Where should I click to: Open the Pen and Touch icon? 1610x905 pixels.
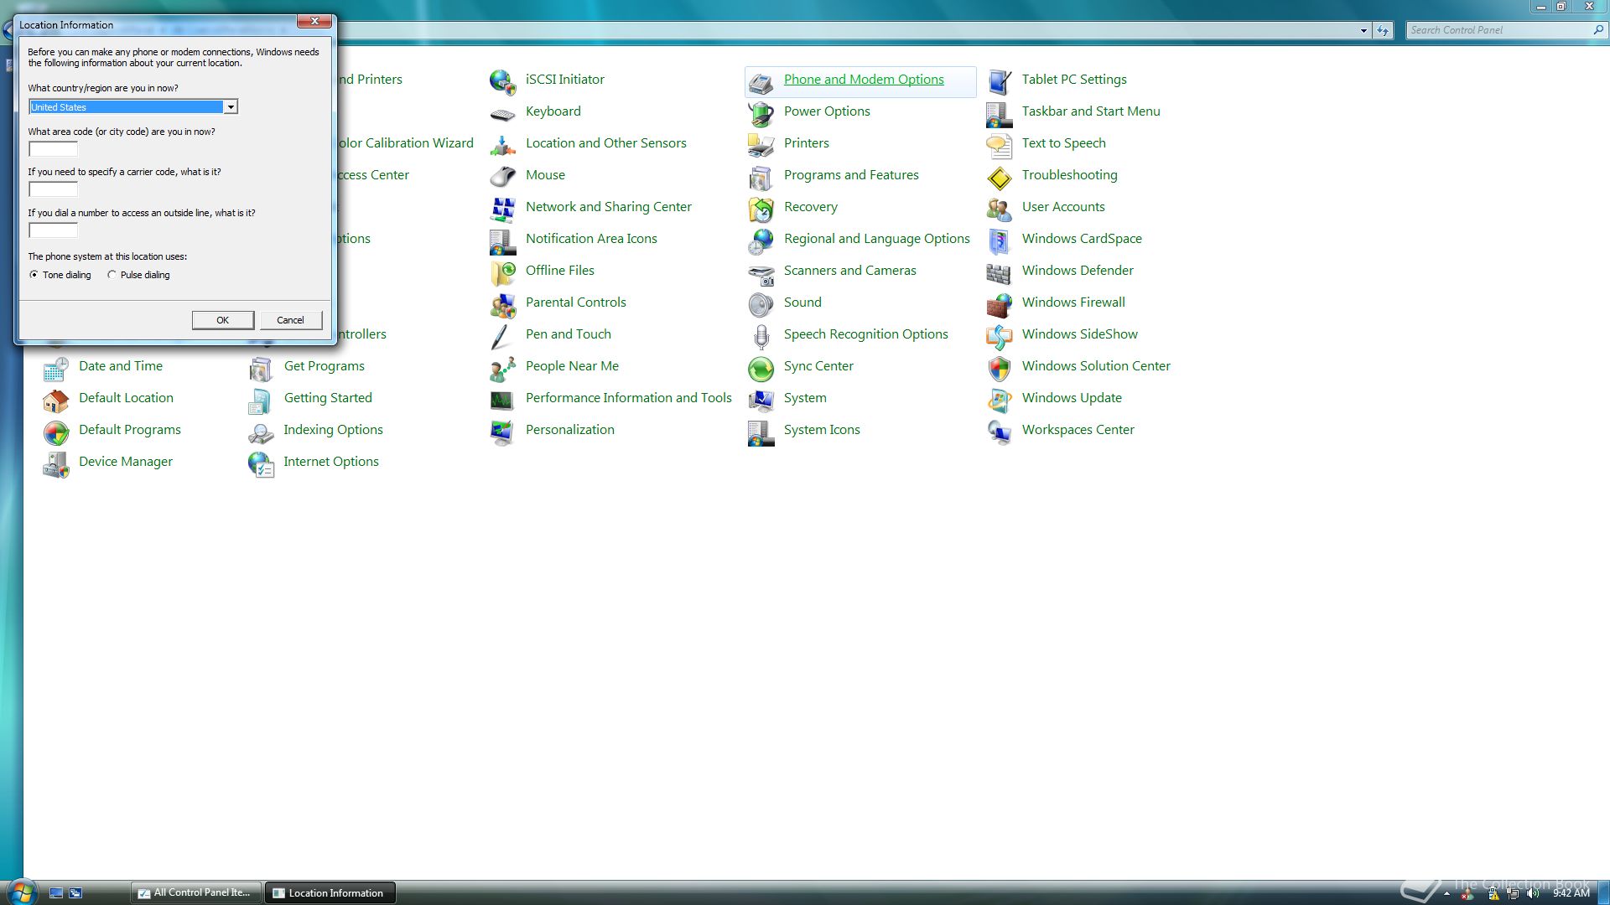[502, 336]
